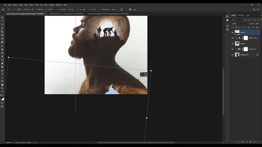The width and height of the screenshot is (262, 147).
Task: Switch to the third document tab
Action: pyautogui.click(x=108, y=14)
